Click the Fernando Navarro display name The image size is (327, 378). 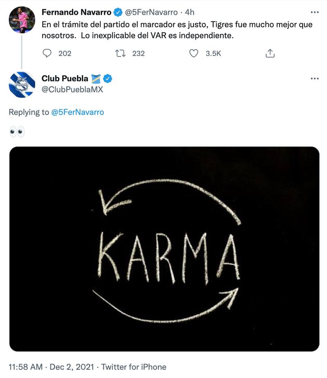pyautogui.click(x=76, y=13)
